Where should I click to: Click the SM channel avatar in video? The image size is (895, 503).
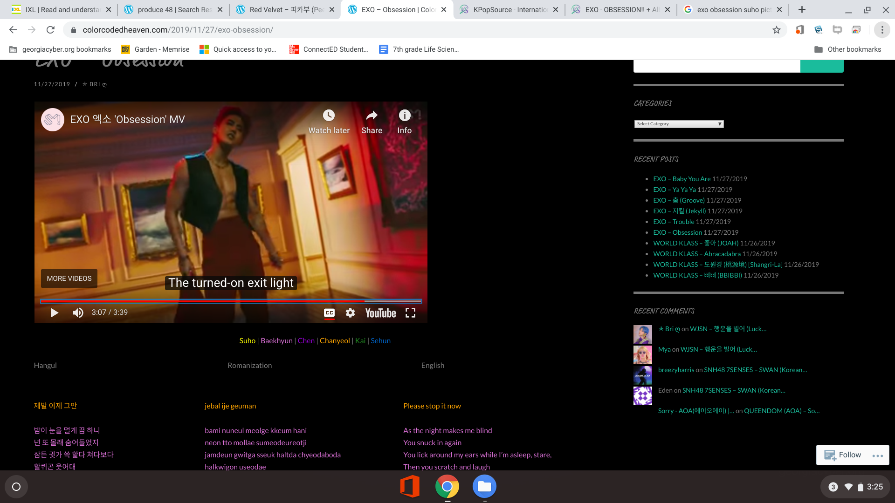53,120
